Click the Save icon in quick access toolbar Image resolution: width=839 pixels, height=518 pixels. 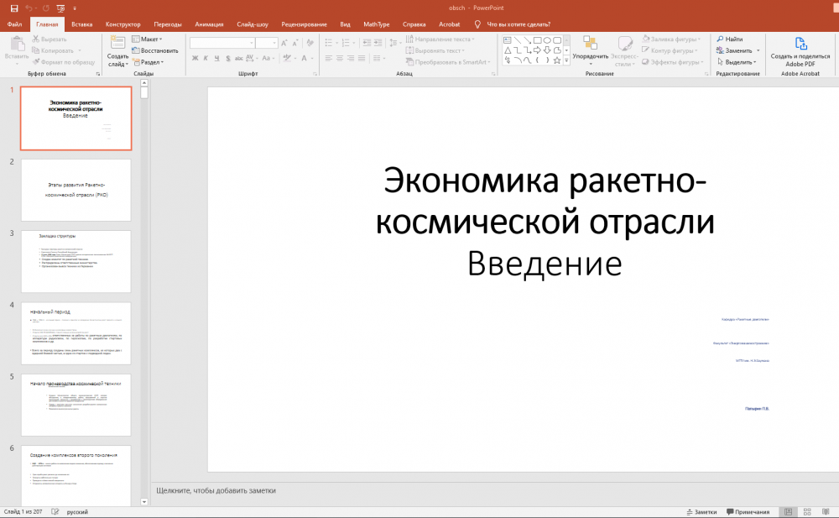(x=13, y=8)
